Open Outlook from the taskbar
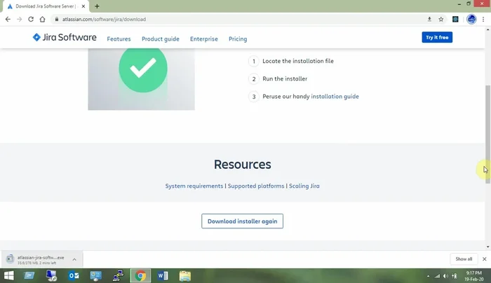 74,276
